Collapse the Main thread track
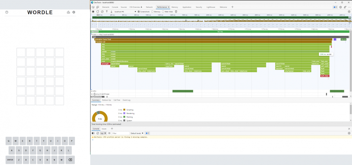 click(92, 34)
